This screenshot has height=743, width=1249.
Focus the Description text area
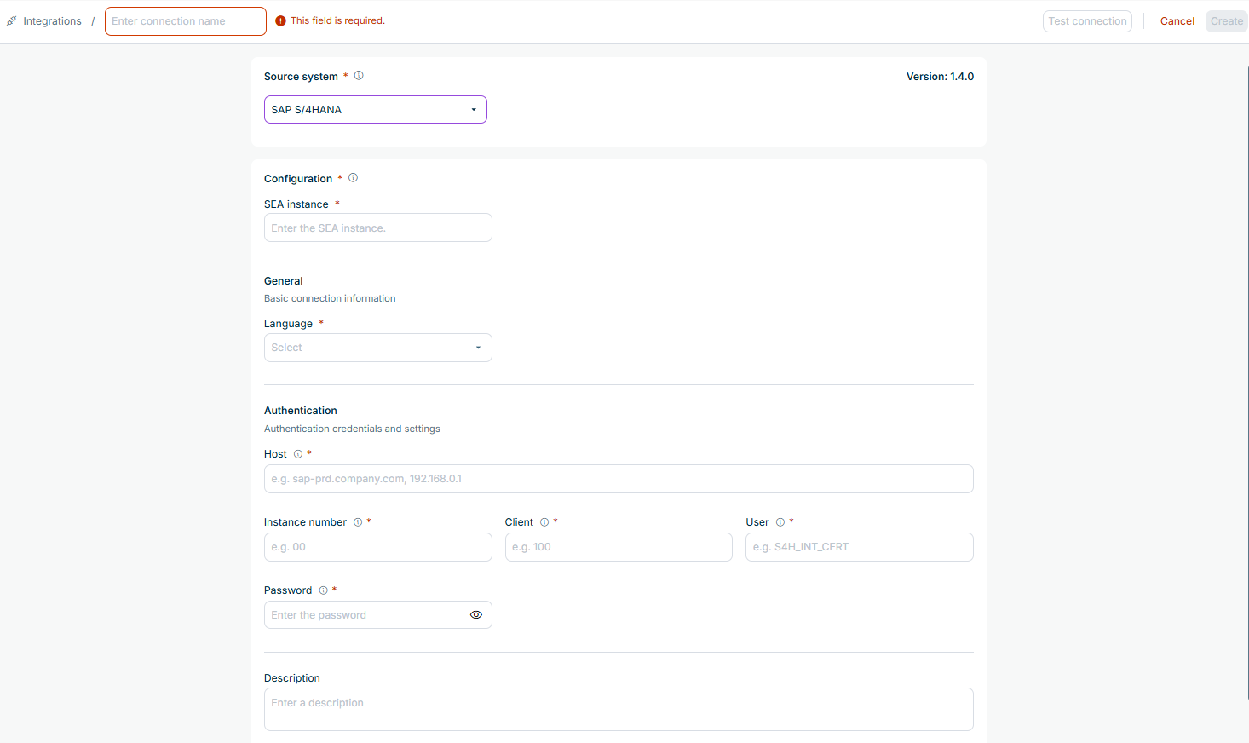[x=619, y=709]
